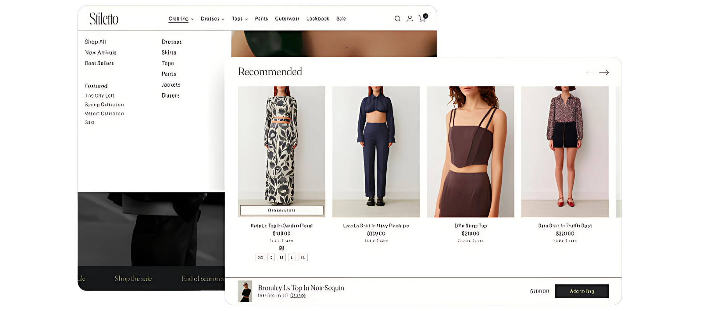Expand the Tops dropdown in the top navigation
Screen dimensions: 701x311
pos(240,19)
